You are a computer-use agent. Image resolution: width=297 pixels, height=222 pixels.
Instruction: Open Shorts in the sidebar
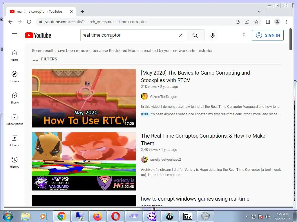(x=15, y=98)
